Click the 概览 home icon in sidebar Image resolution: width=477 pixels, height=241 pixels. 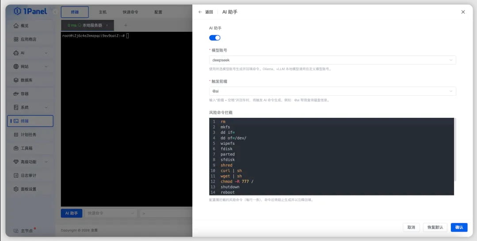coord(16,26)
